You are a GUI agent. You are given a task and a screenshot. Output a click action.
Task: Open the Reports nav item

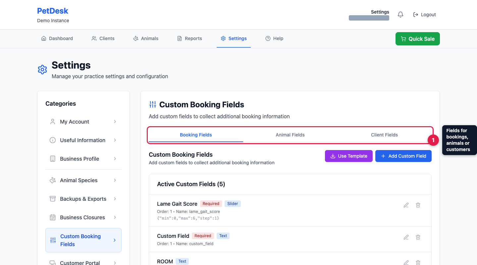[x=189, y=38]
